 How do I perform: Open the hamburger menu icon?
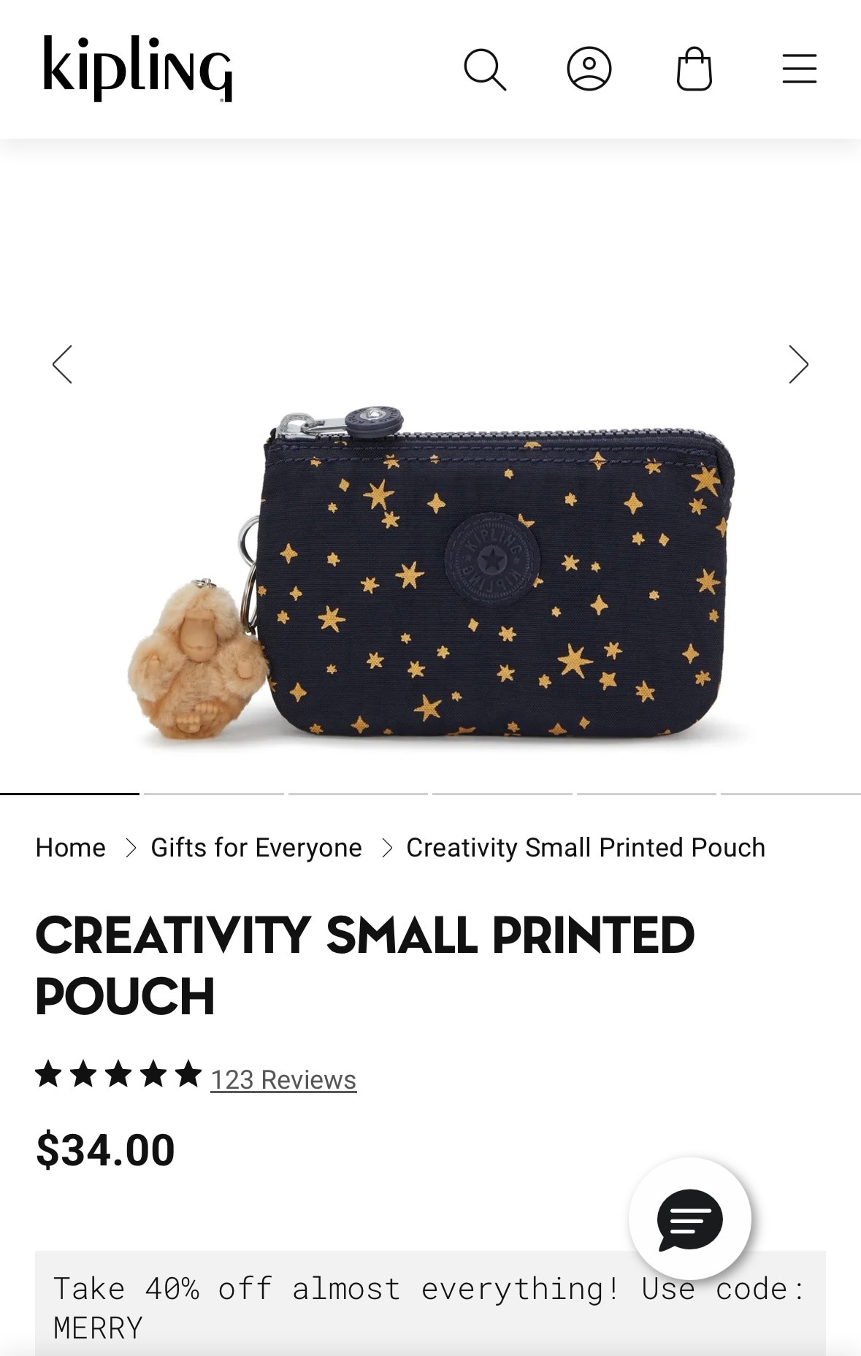(x=800, y=69)
